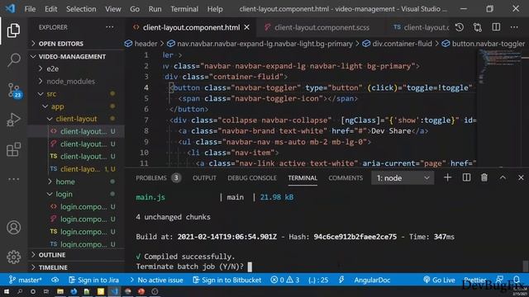The width and height of the screenshot is (529, 297).
Task: Open the Search view icon
Action: 13,60
